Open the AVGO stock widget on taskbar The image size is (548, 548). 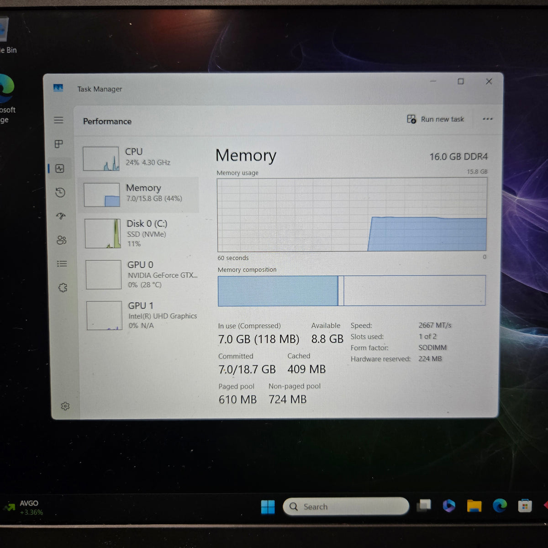(24, 507)
